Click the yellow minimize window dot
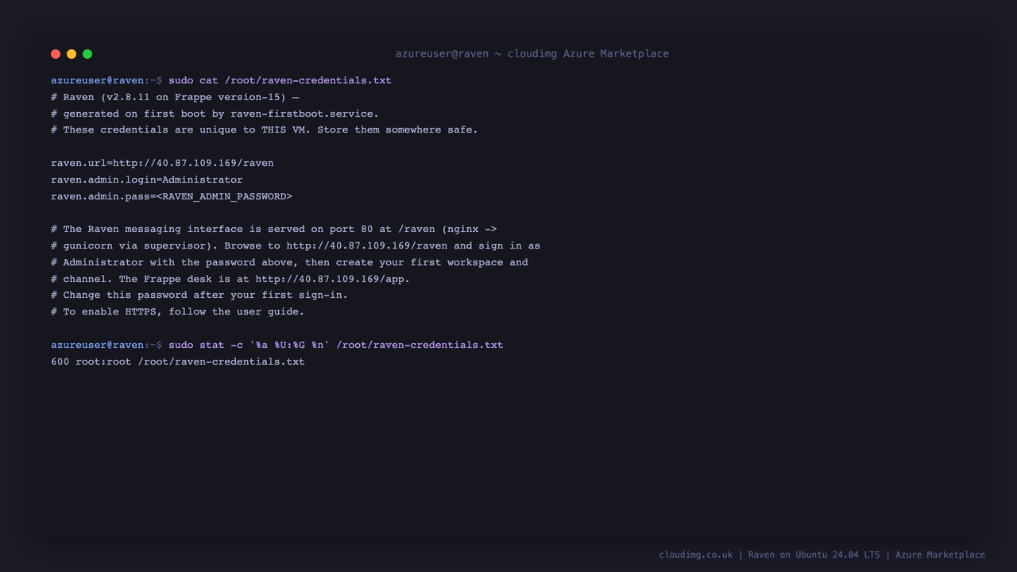This screenshot has width=1017, height=572. pyautogui.click(x=72, y=54)
